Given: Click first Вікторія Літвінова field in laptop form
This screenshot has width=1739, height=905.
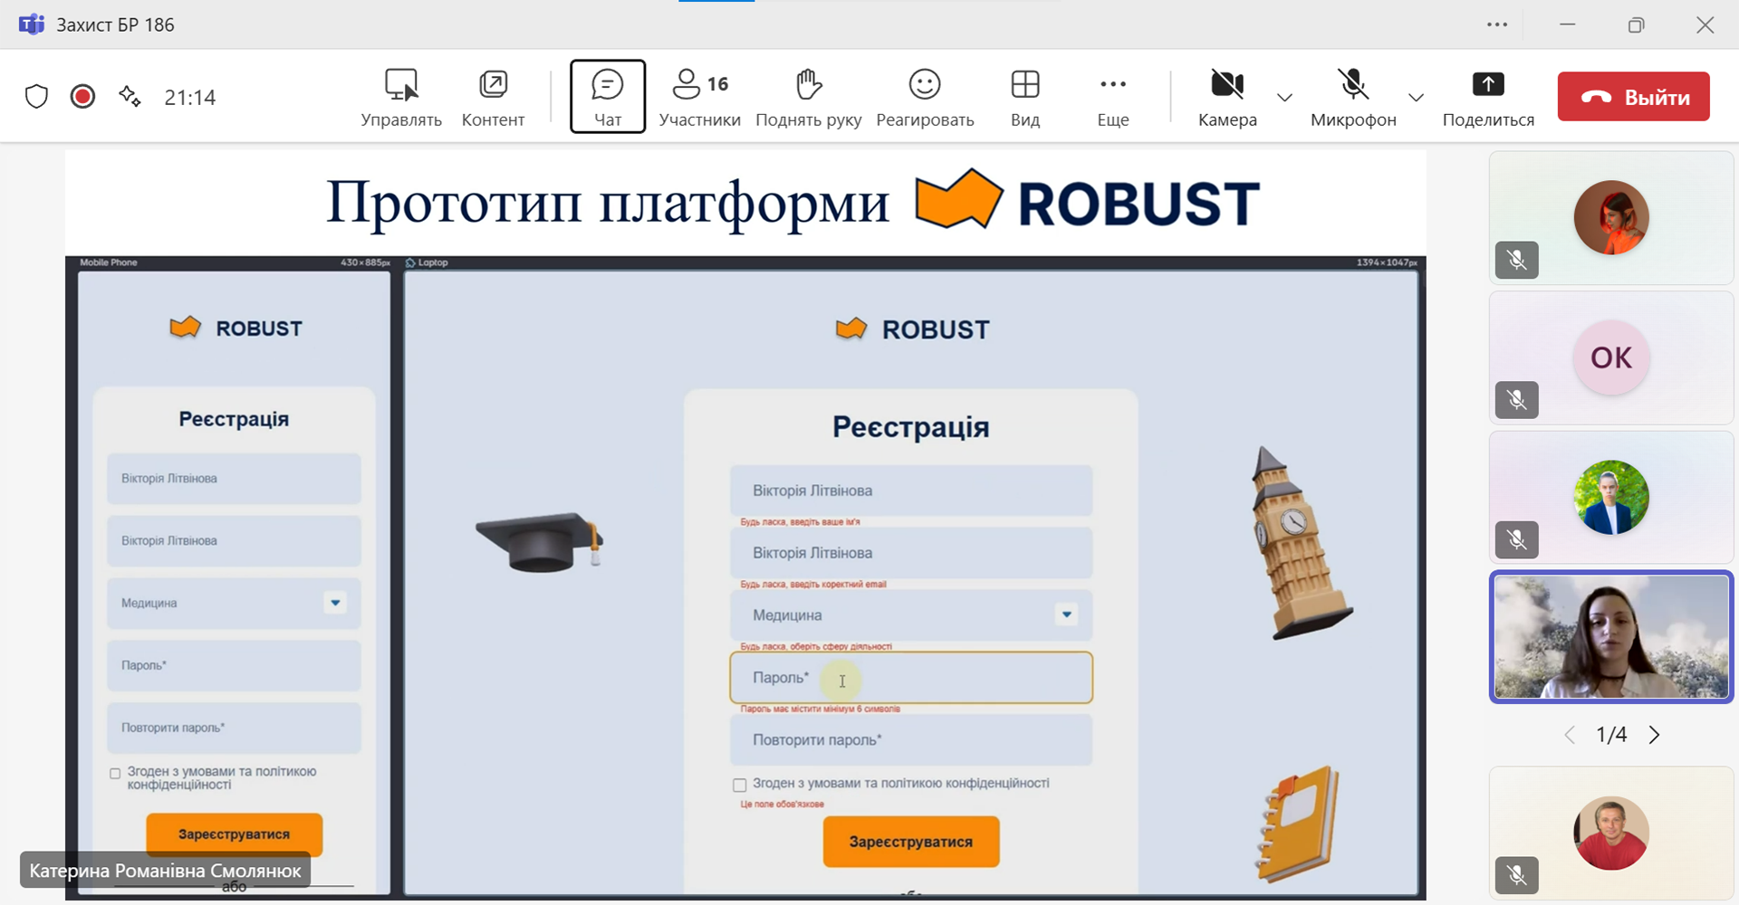Looking at the screenshot, I should (911, 491).
